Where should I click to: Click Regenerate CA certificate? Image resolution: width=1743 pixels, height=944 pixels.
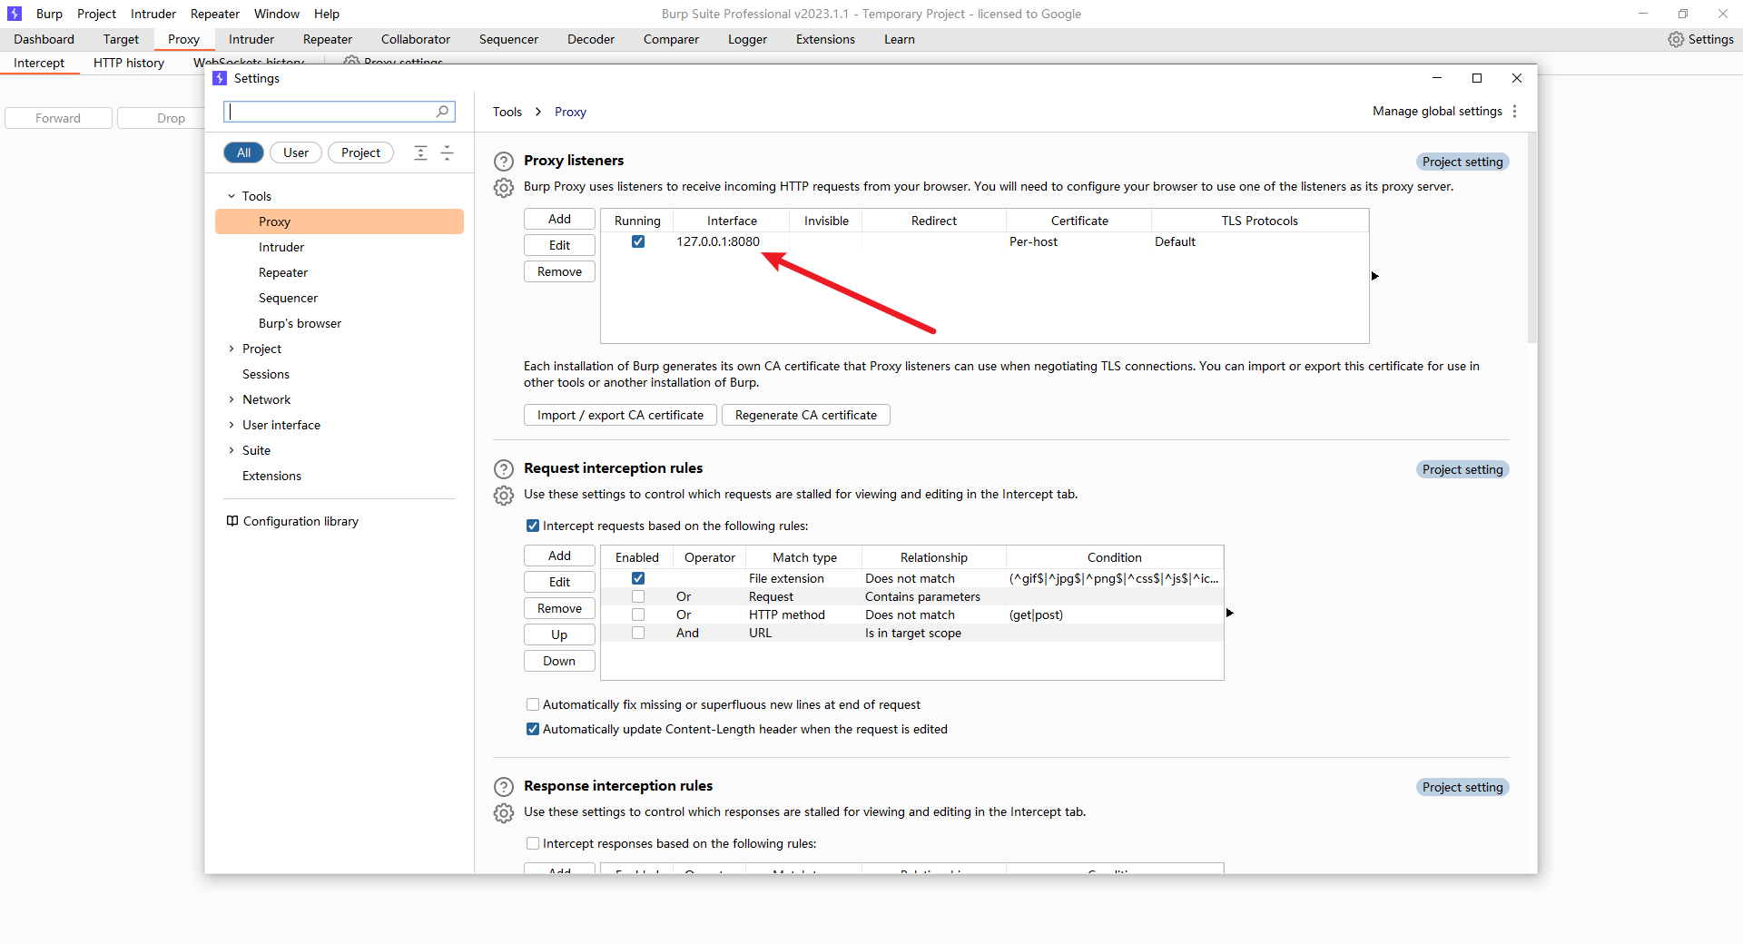pyautogui.click(x=806, y=415)
